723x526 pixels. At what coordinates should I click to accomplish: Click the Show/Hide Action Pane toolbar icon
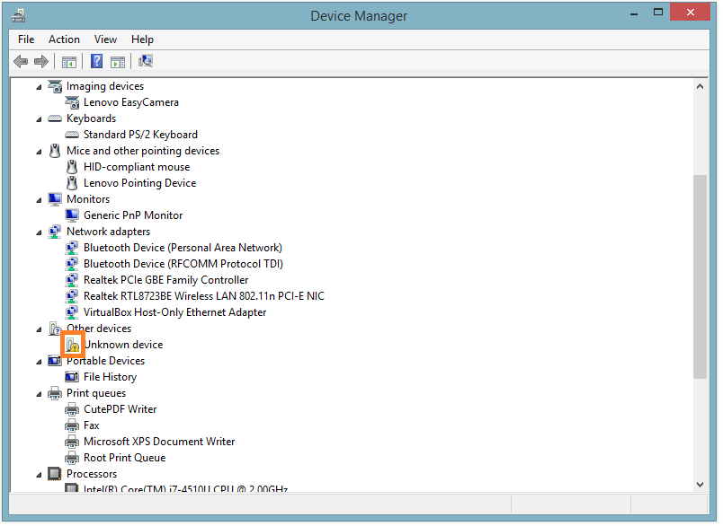[118, 62]
